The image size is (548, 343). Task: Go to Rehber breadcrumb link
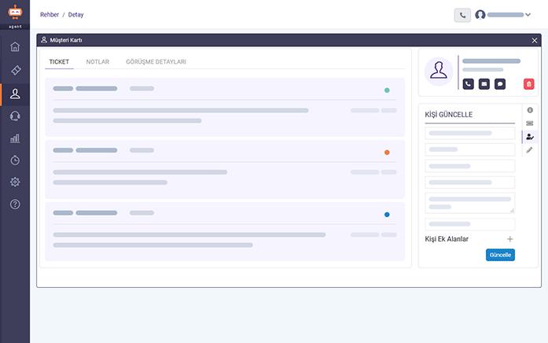point(50,15)
